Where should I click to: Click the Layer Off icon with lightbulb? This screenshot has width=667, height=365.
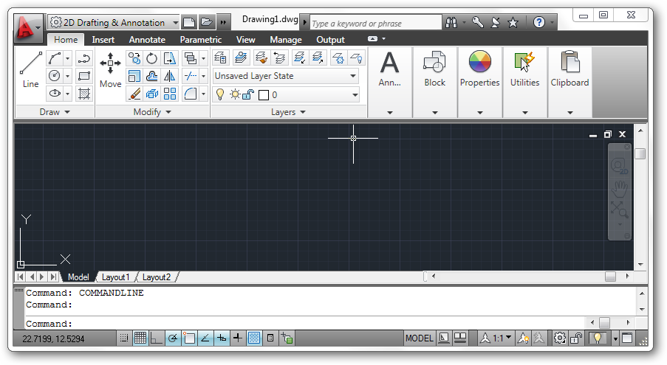(x=357, y=58)
